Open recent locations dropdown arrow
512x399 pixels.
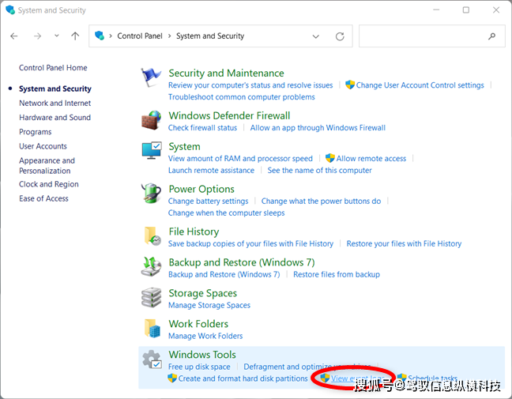[56, 36]
